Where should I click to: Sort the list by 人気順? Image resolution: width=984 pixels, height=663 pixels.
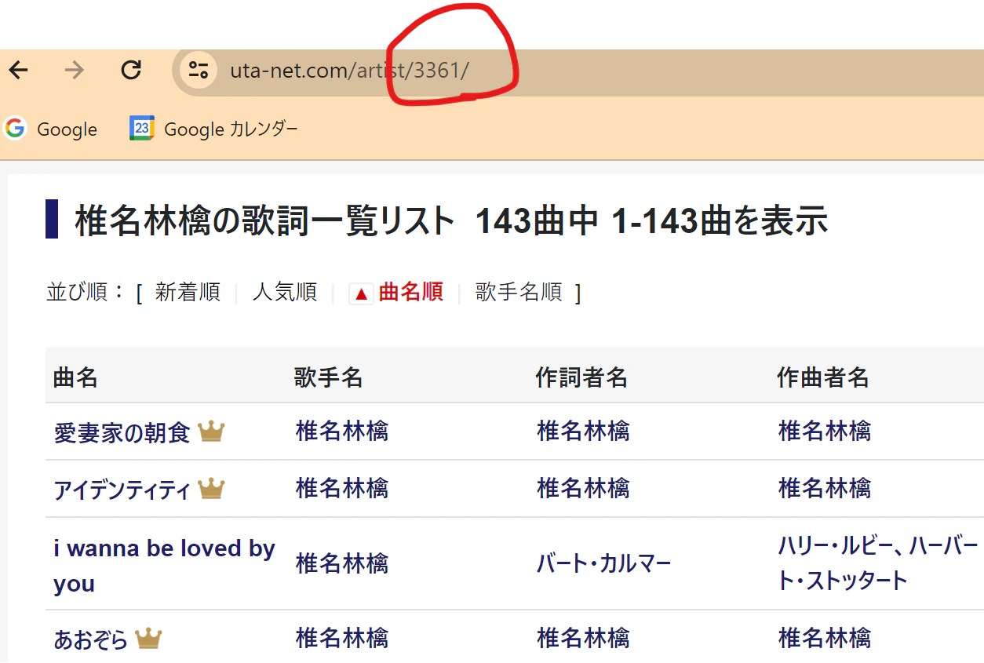(x=285, y=293)
